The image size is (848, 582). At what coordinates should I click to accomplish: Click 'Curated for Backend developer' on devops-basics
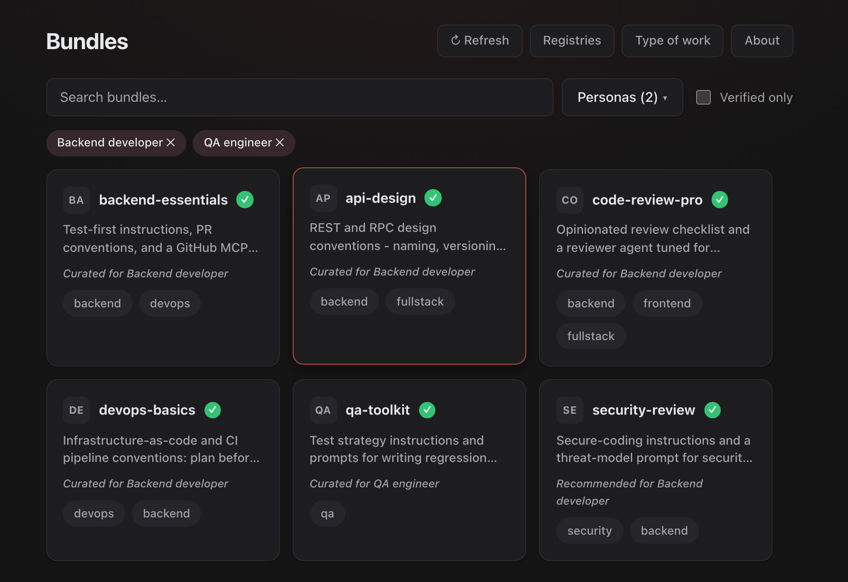click(145, 483)
